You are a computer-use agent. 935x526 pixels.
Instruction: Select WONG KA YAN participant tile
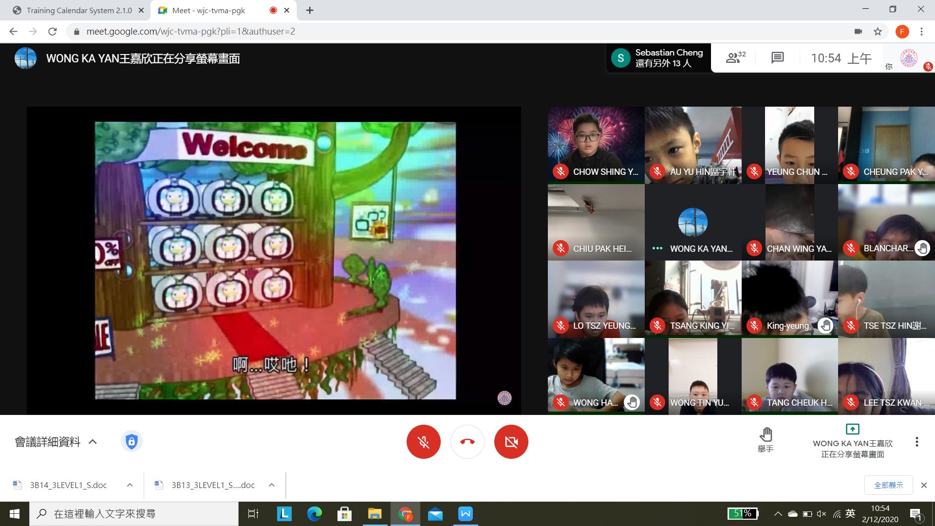(x=693, y=222)
